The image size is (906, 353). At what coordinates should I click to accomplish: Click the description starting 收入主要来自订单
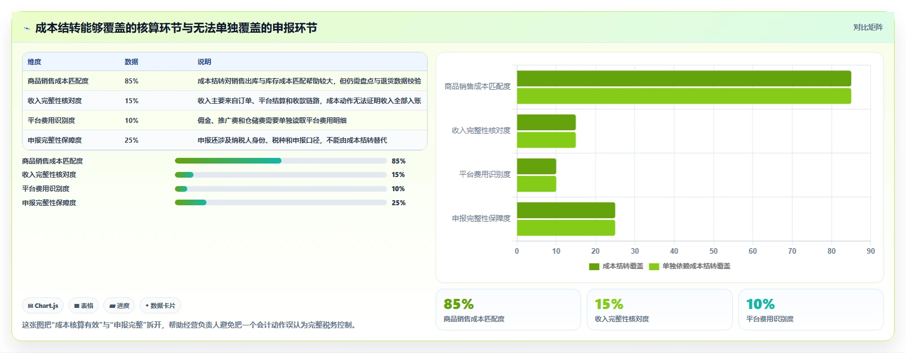309,101
